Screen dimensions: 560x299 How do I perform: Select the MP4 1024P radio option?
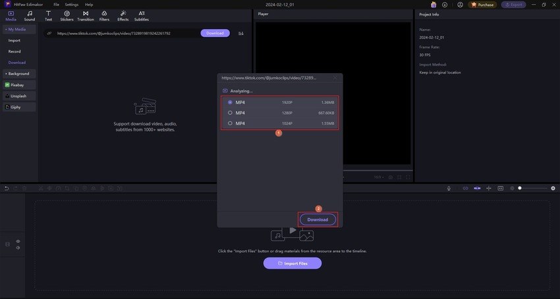click(x=230, y=123)
